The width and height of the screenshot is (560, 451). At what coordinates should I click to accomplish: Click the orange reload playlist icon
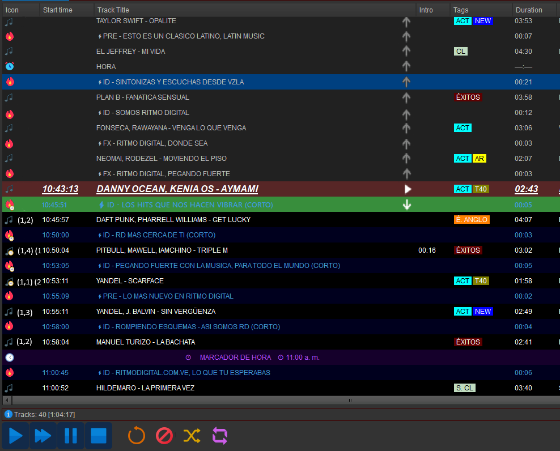(x=137, y=436)
